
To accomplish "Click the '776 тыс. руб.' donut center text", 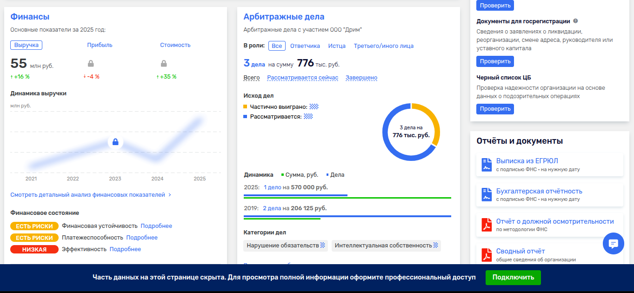I will click(x=411, y=135).
